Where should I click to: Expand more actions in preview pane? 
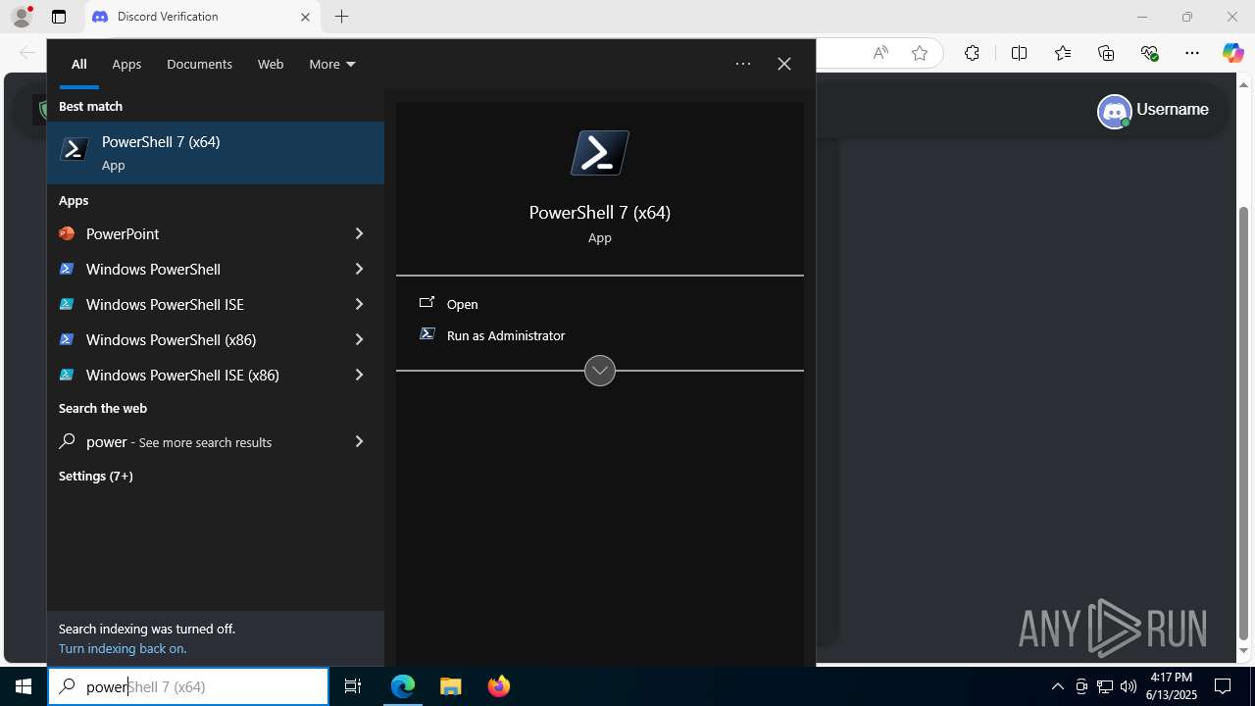(600, 371)
